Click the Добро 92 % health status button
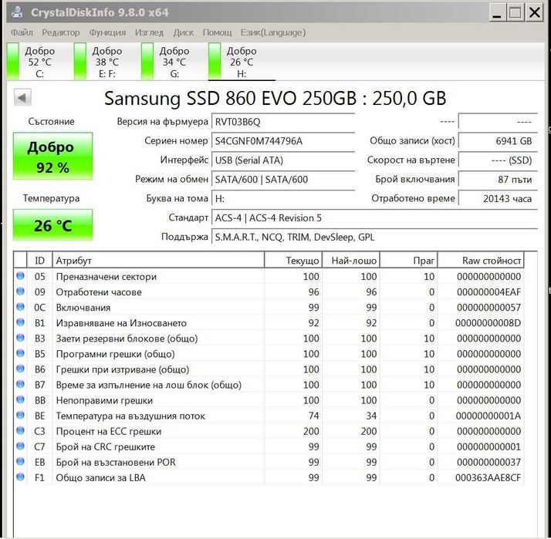This screenshot has width=551, height=539. 52,157
